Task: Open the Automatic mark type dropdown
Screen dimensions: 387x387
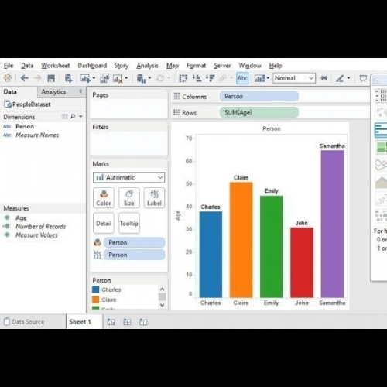Action: coord(128,177)
